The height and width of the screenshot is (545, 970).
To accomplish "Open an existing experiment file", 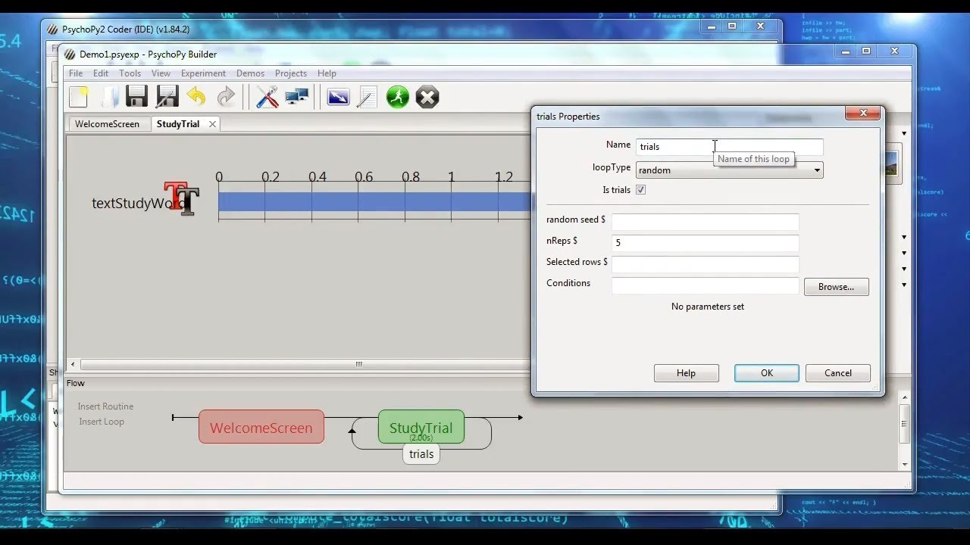I will click(109, 97).
